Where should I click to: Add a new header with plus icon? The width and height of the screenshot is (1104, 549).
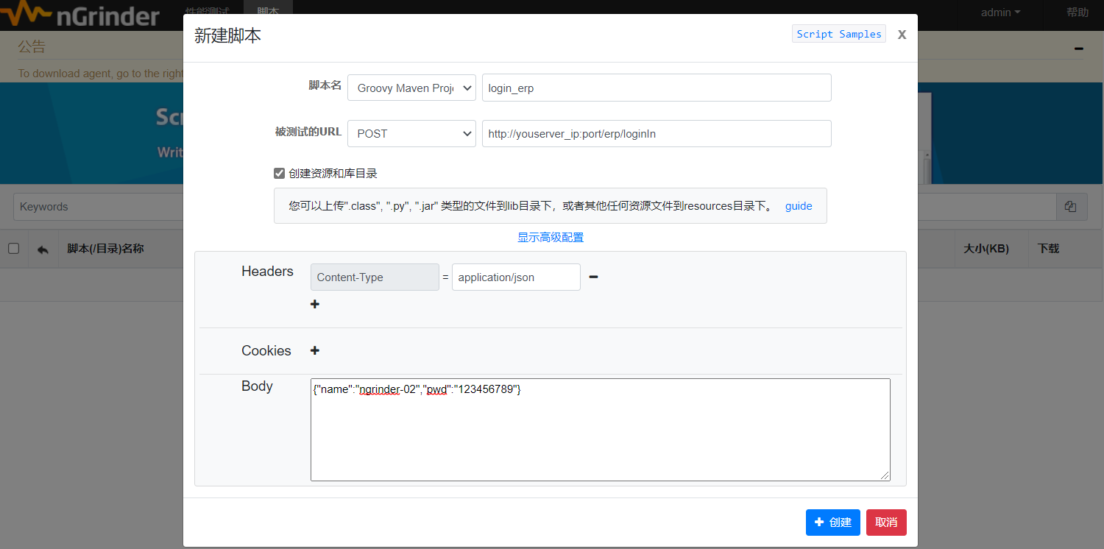point(315,304)
